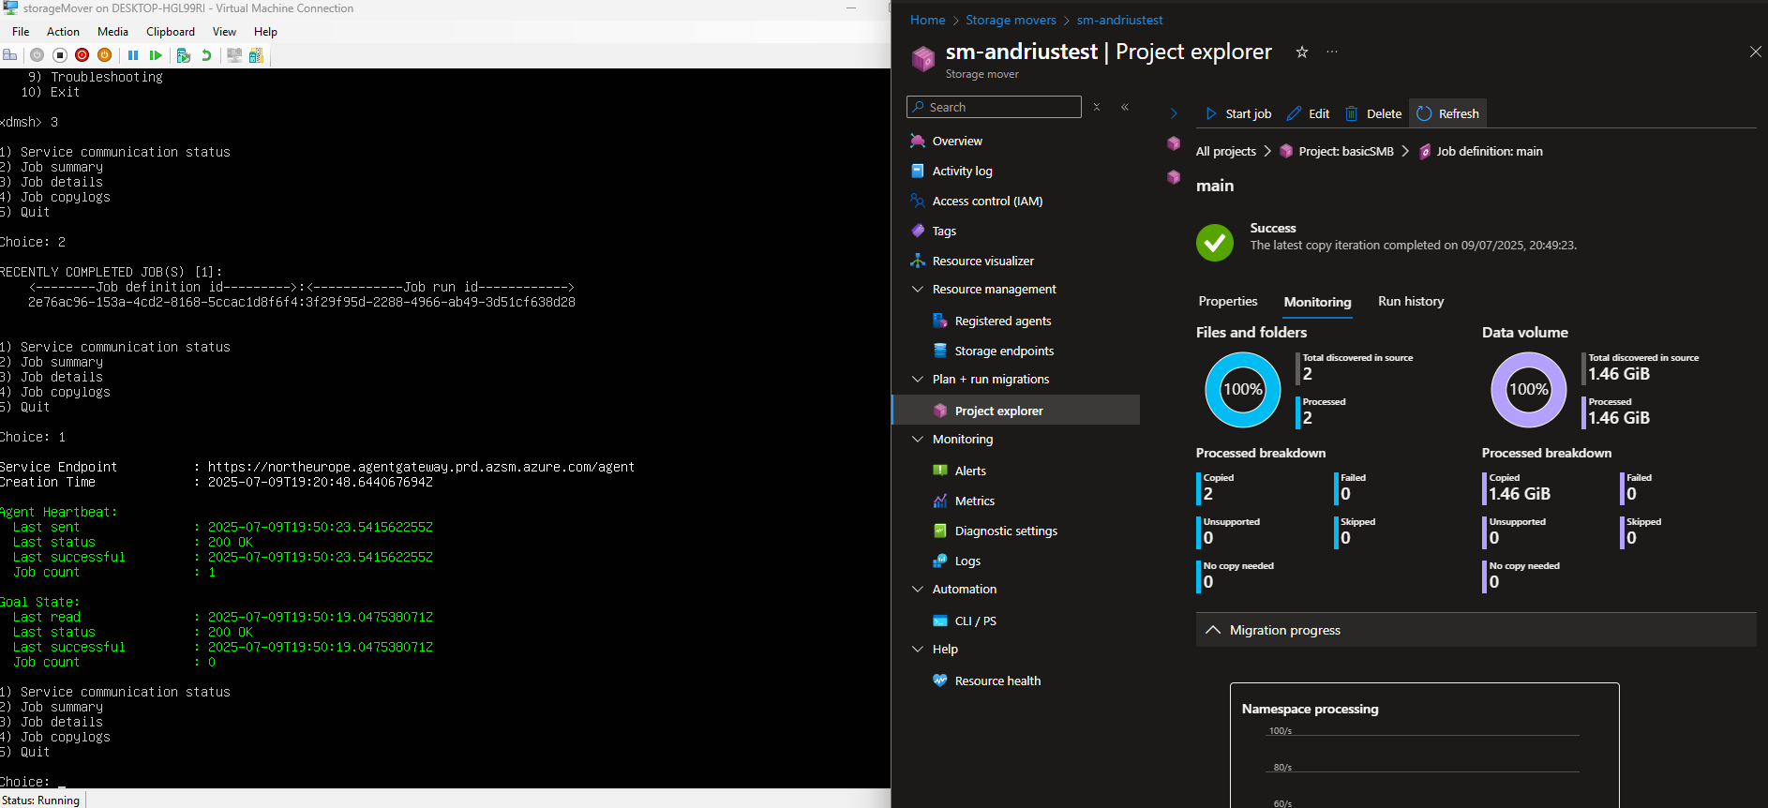Image resolution: width=1768 pixels, height=808 pixels.
Task: Click Edit in the command bar
Action: 1308,113
